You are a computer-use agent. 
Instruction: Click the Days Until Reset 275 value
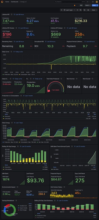click(80, 180)
